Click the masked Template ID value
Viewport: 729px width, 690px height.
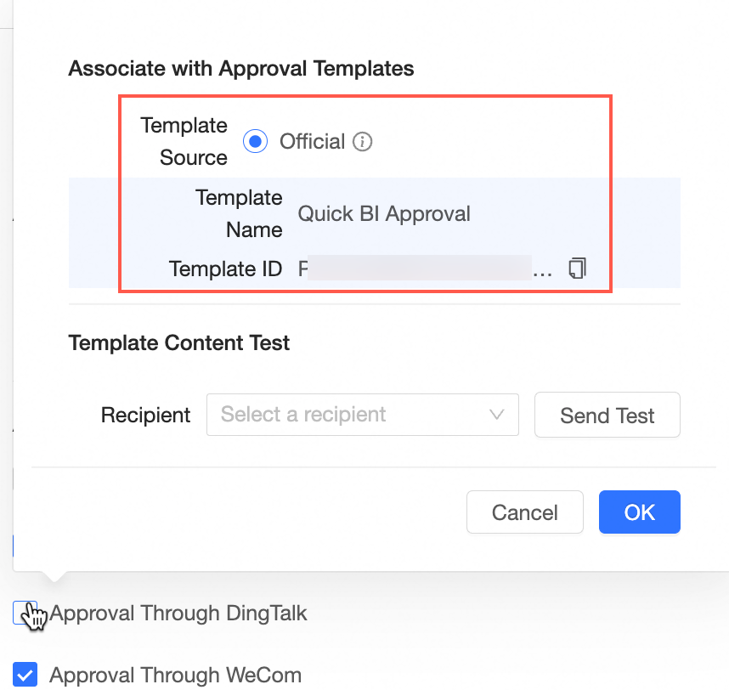421,269
